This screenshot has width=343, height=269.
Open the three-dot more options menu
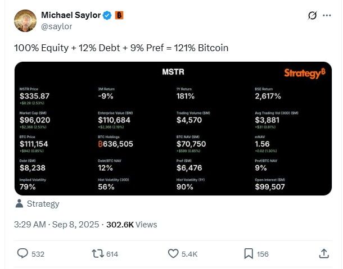click(x=327, y=15)
